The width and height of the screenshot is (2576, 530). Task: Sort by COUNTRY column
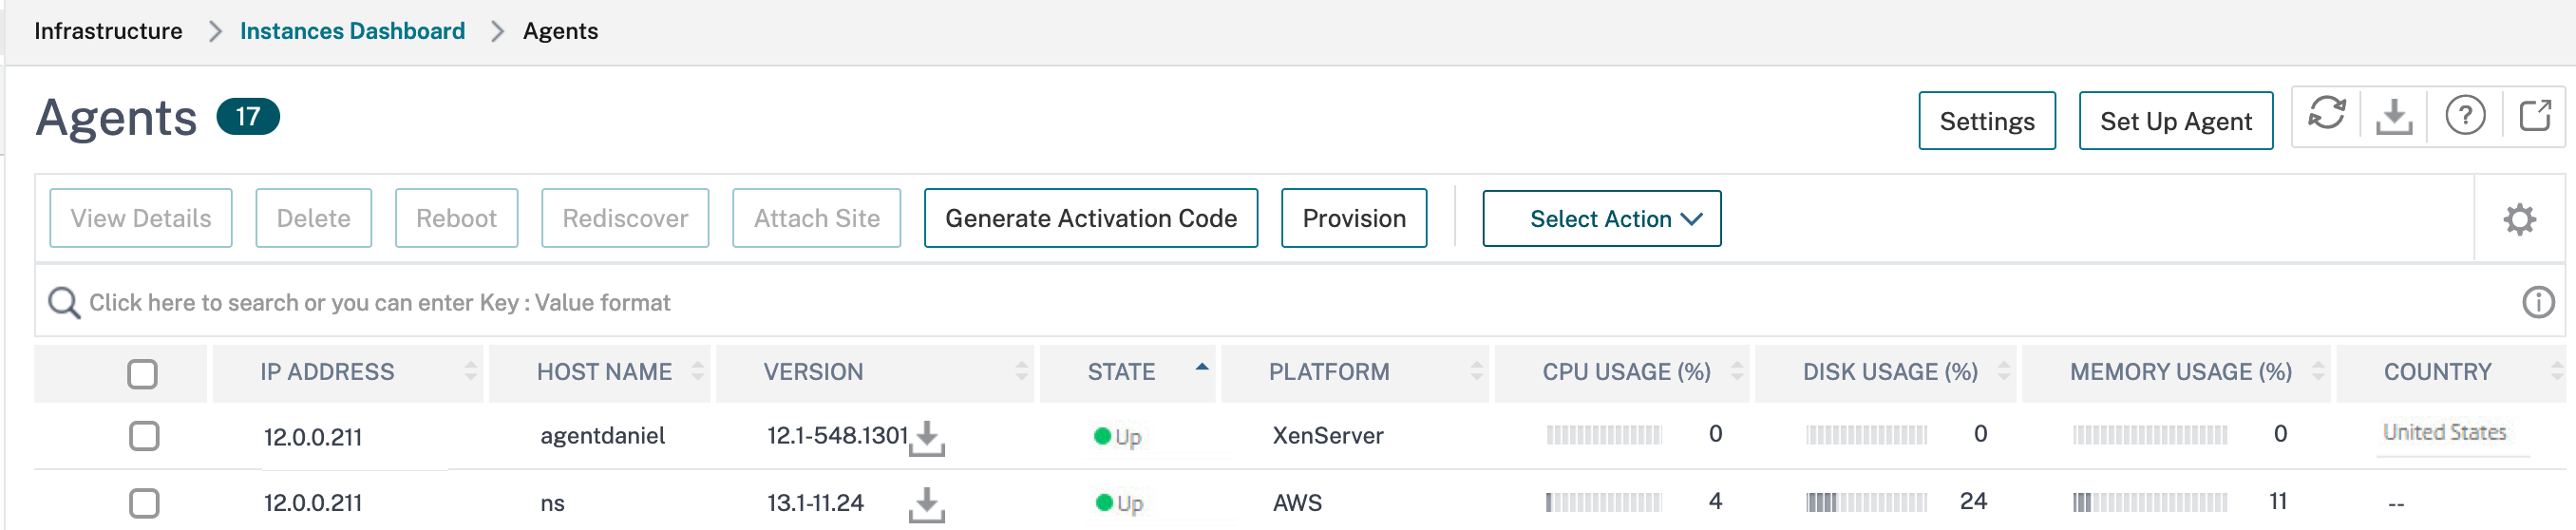(2450, 372)
